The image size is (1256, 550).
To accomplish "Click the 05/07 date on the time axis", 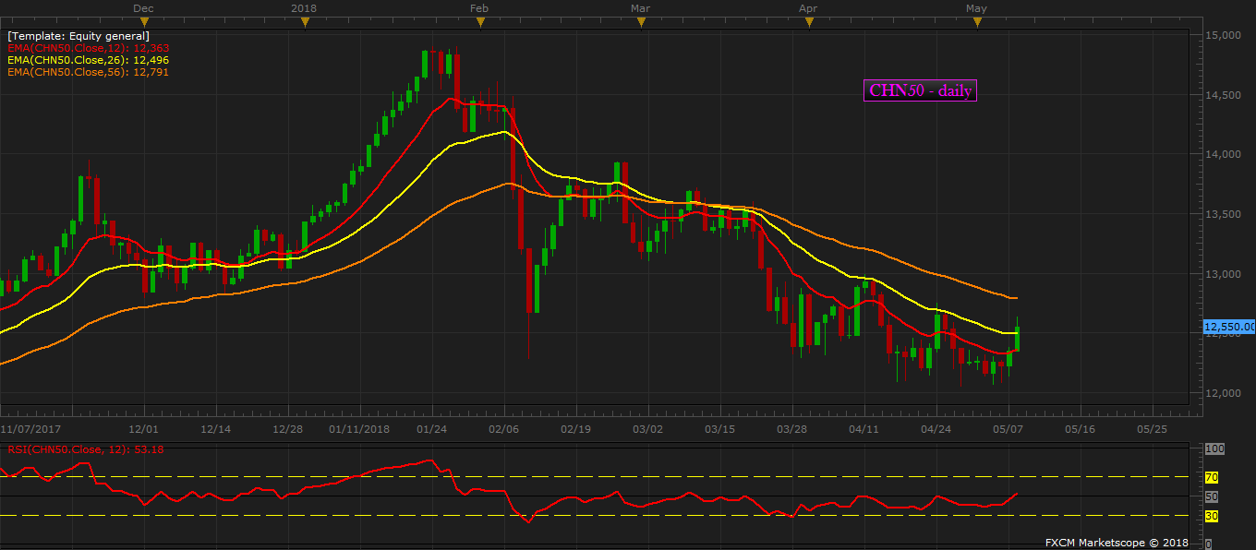I will [x=1008, y=429].
